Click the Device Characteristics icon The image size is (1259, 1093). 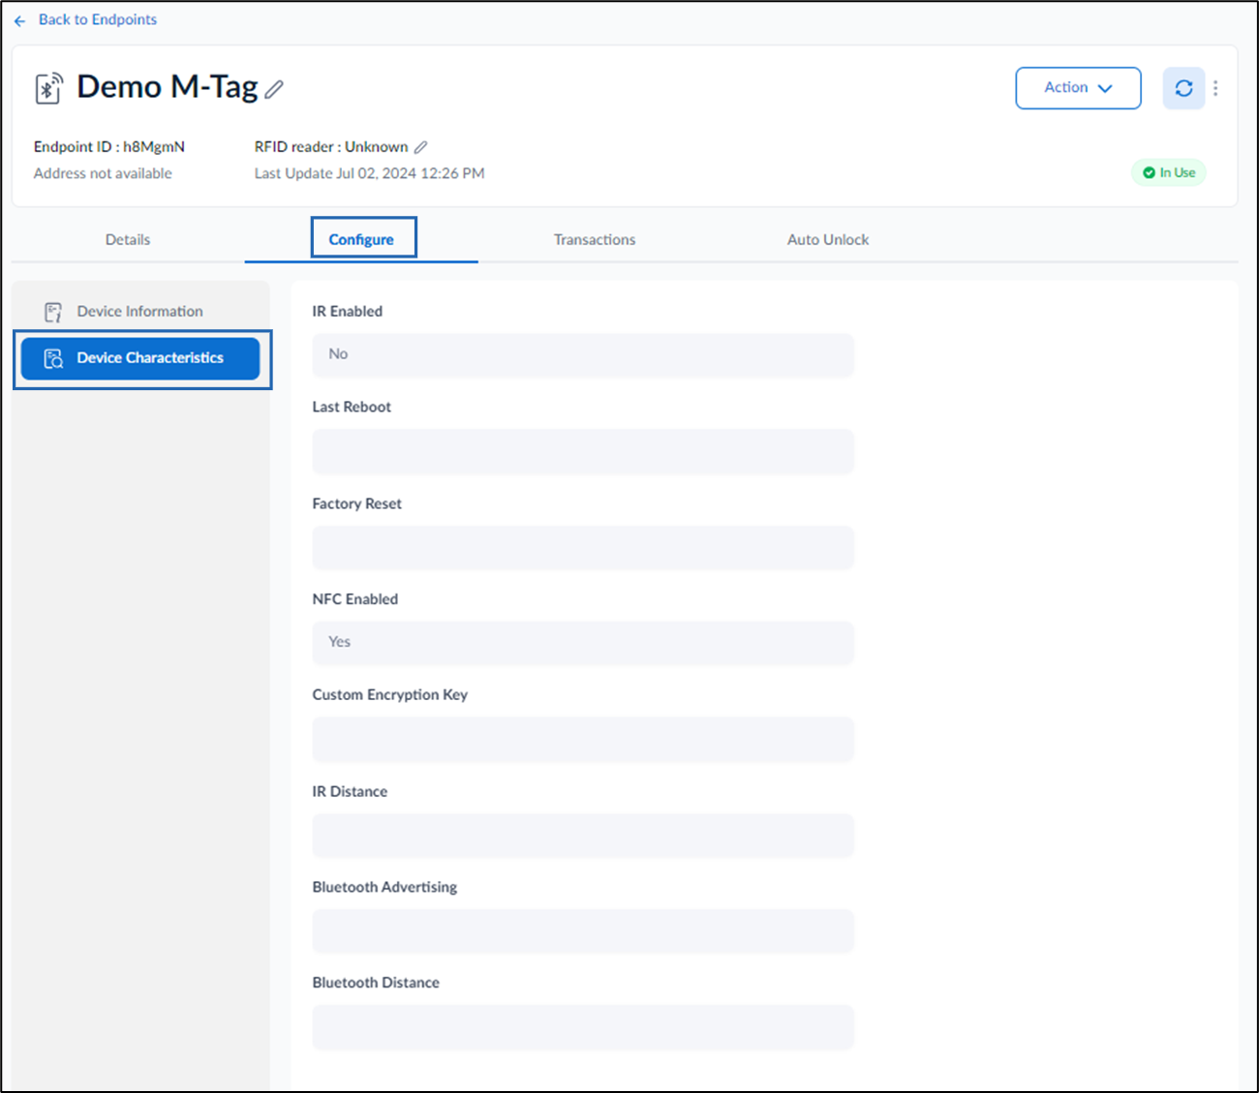53,358
